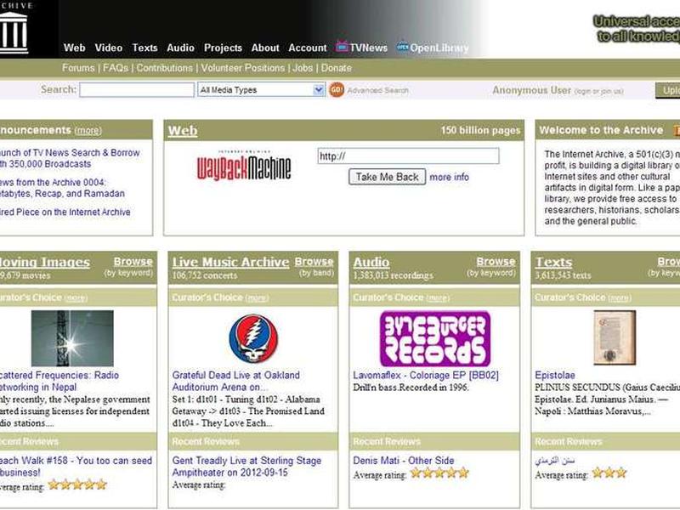Click the Donate link

click(x=336, y=68)
